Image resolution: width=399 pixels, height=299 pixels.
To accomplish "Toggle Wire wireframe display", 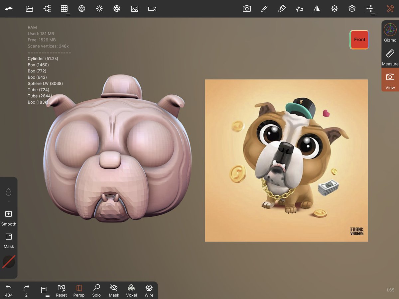I will point(149,290).
